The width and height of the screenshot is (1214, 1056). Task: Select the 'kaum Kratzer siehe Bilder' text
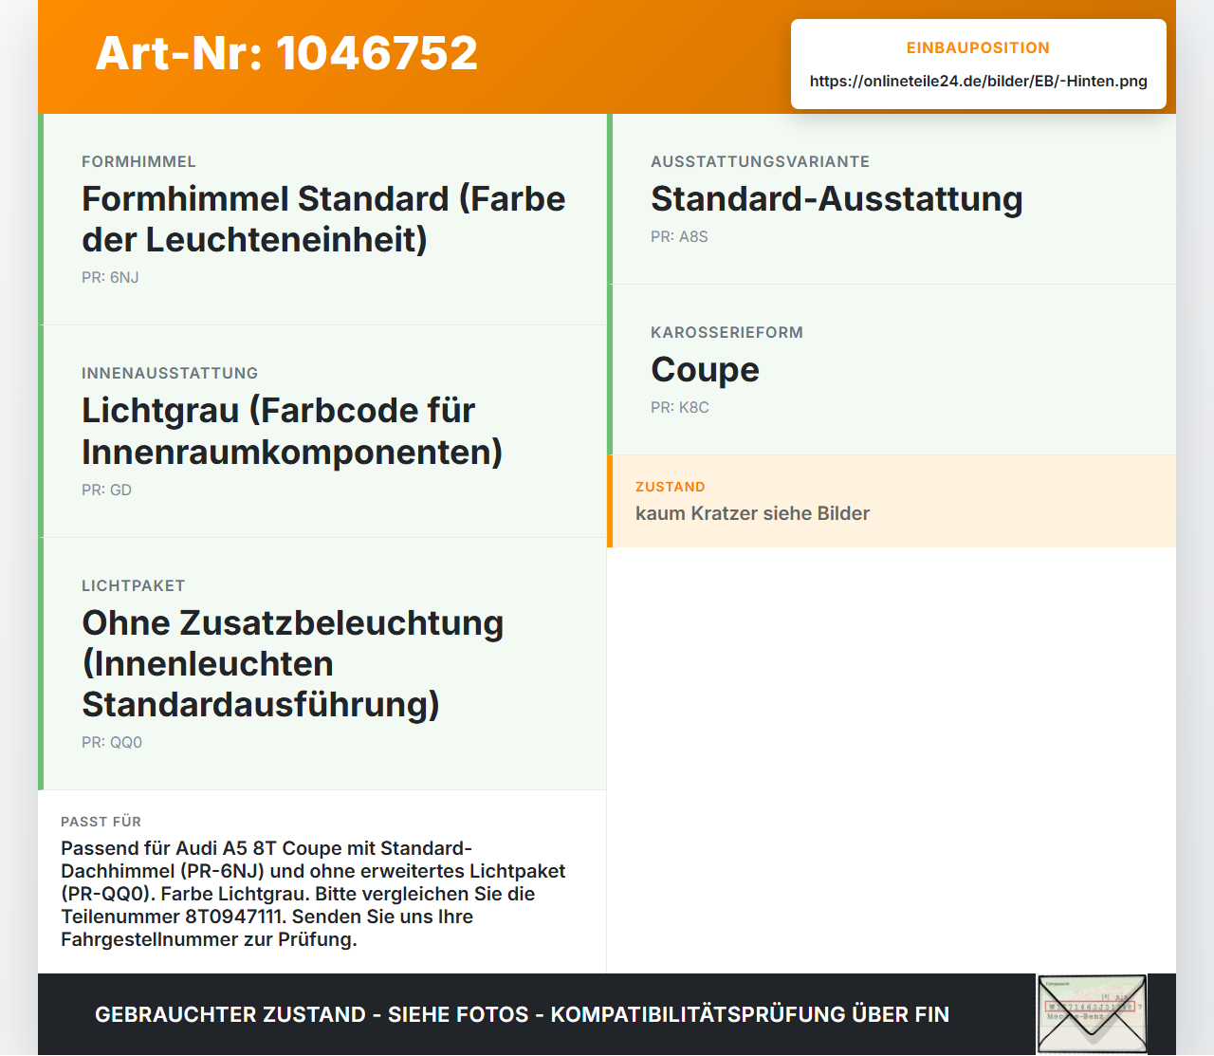click(x=752, y=513)
